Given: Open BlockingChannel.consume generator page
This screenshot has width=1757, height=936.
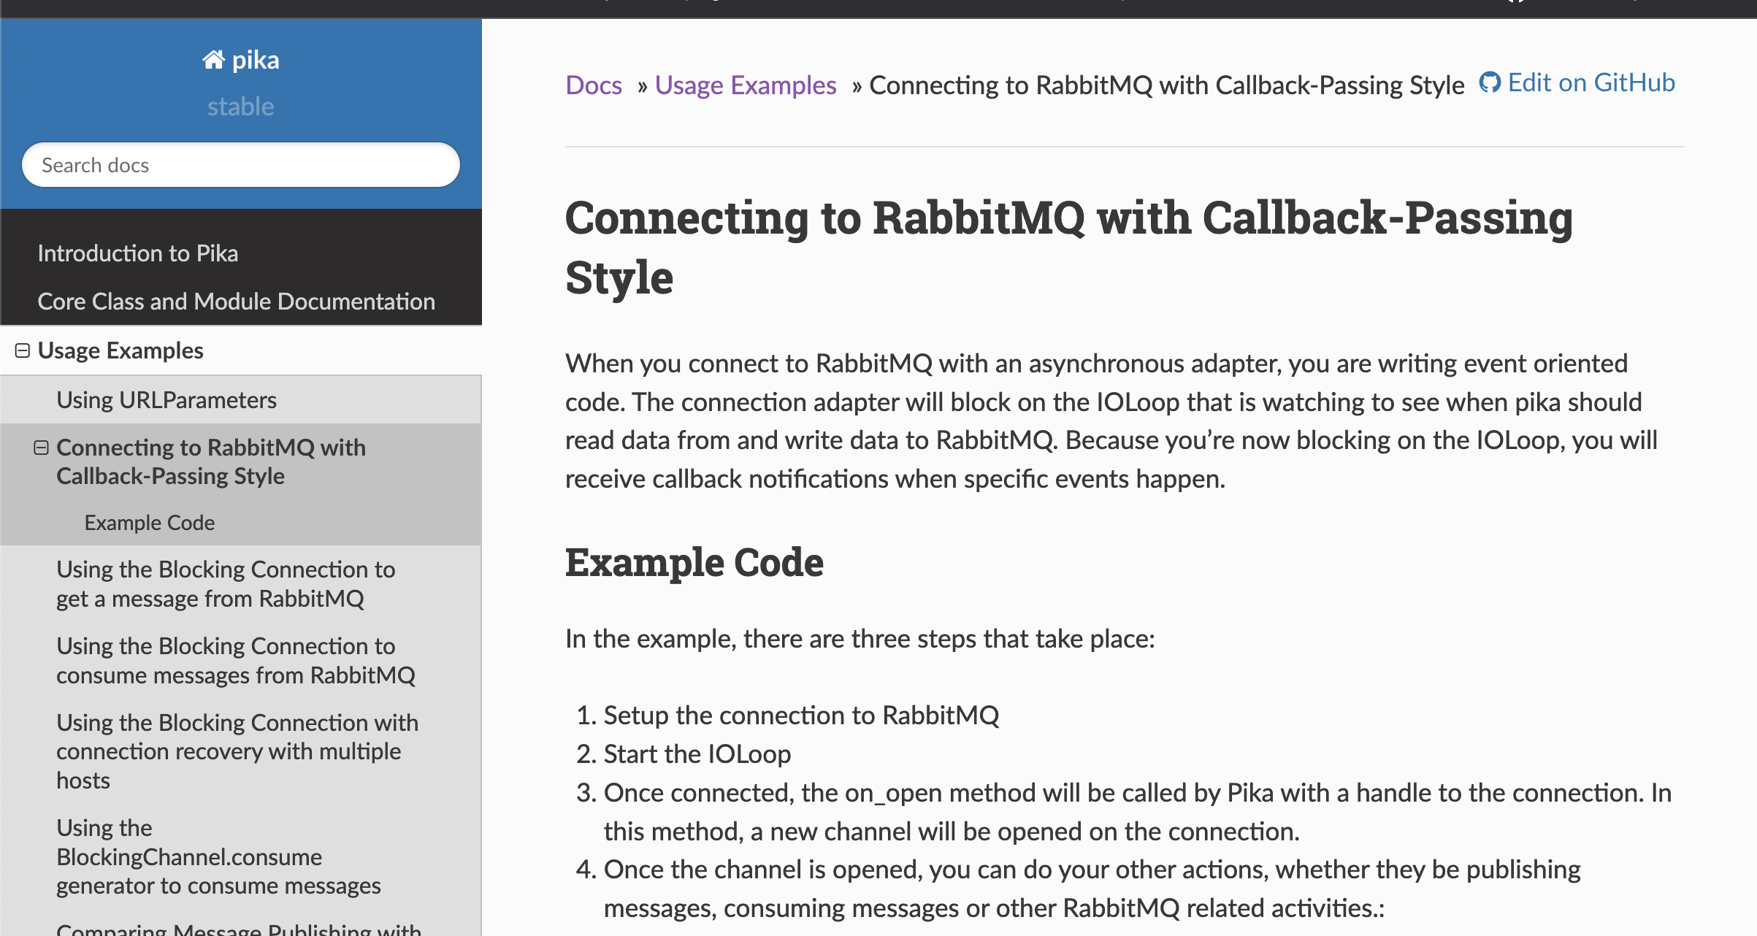Looking at the screenshot, I should (218, 856).
